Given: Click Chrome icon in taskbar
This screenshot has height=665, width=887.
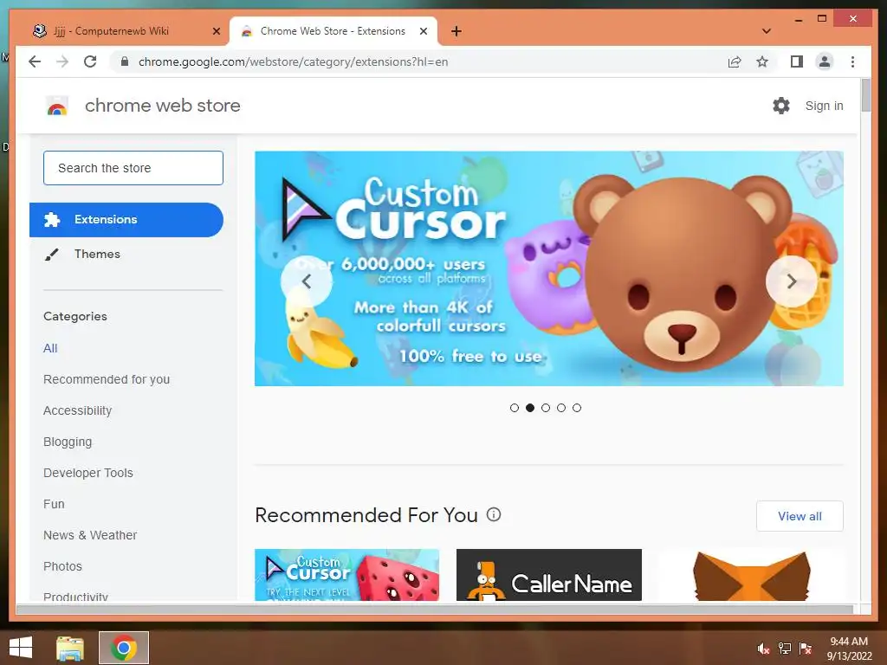Looking at the screenshot, I should pos(124,648).
